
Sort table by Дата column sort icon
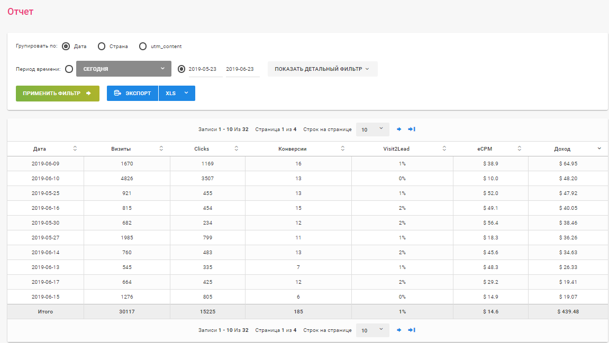[75, 149]
